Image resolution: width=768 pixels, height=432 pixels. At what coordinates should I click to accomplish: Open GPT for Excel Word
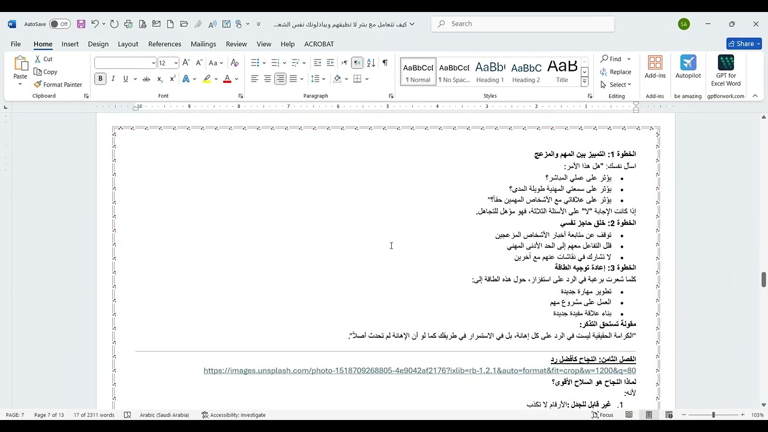[x=726, y=70]
